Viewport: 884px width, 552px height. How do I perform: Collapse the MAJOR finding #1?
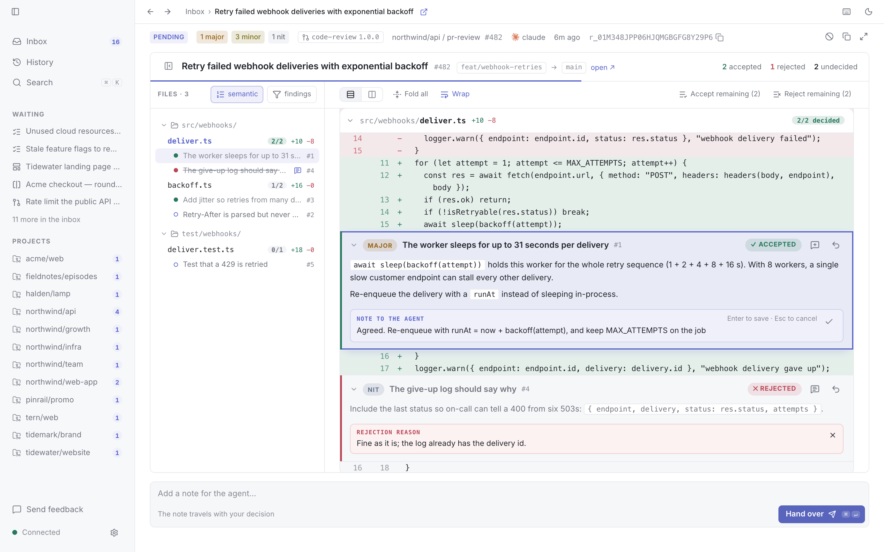pos(354,245)
